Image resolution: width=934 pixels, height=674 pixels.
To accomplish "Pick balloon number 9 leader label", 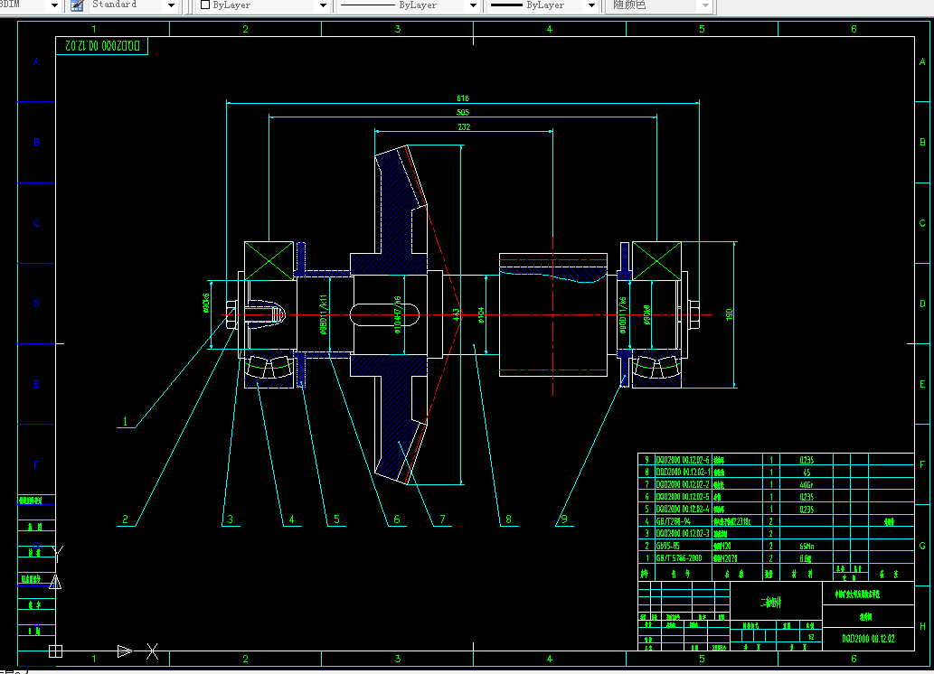I will [564, 519].
